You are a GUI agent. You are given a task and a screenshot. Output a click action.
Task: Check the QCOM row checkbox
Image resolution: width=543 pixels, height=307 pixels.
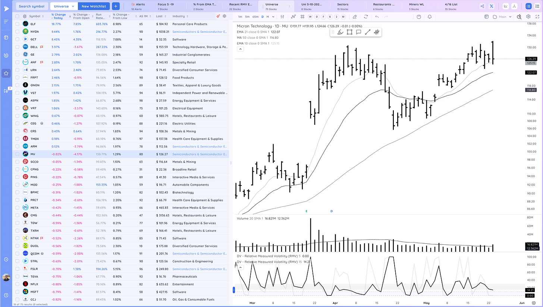pos(17,253)
